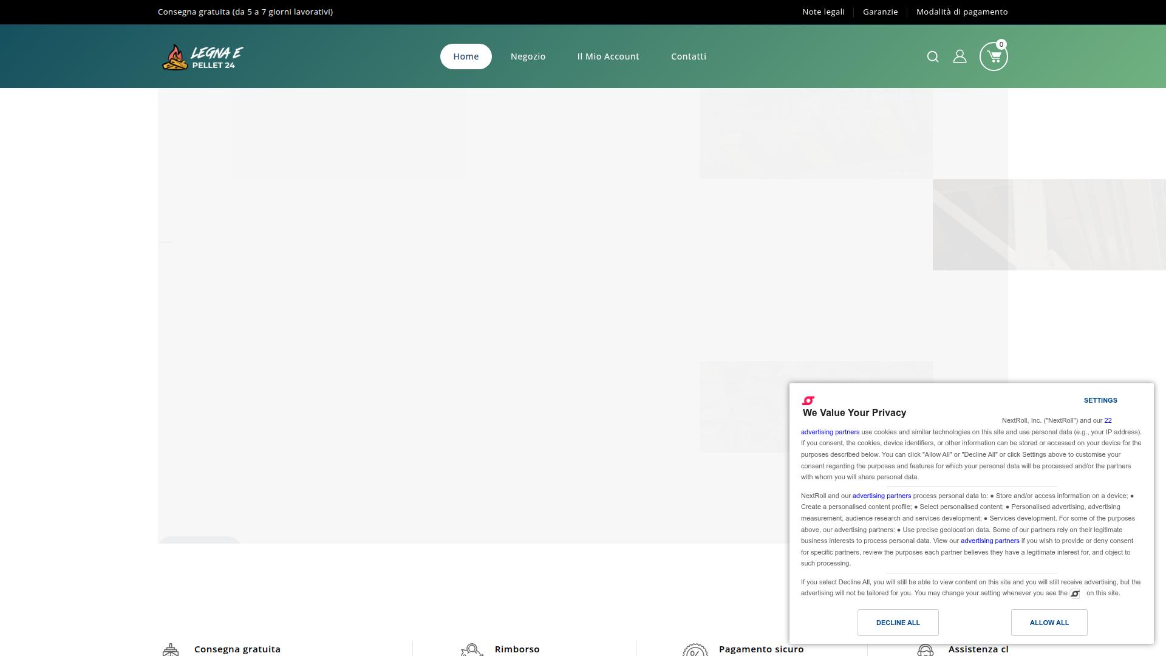Open the '22 advertising partners' link
The height and width of the screenshot is (656, 1166).
[830, 432]
